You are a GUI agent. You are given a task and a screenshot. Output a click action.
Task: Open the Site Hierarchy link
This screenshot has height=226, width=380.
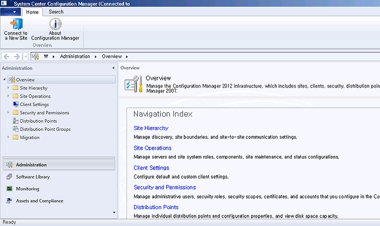(x=151, y=128)
